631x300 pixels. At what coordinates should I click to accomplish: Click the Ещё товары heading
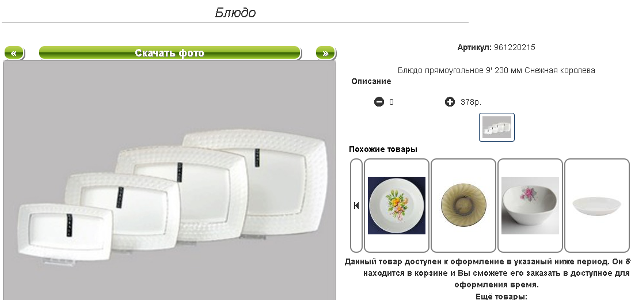(501, 297)
